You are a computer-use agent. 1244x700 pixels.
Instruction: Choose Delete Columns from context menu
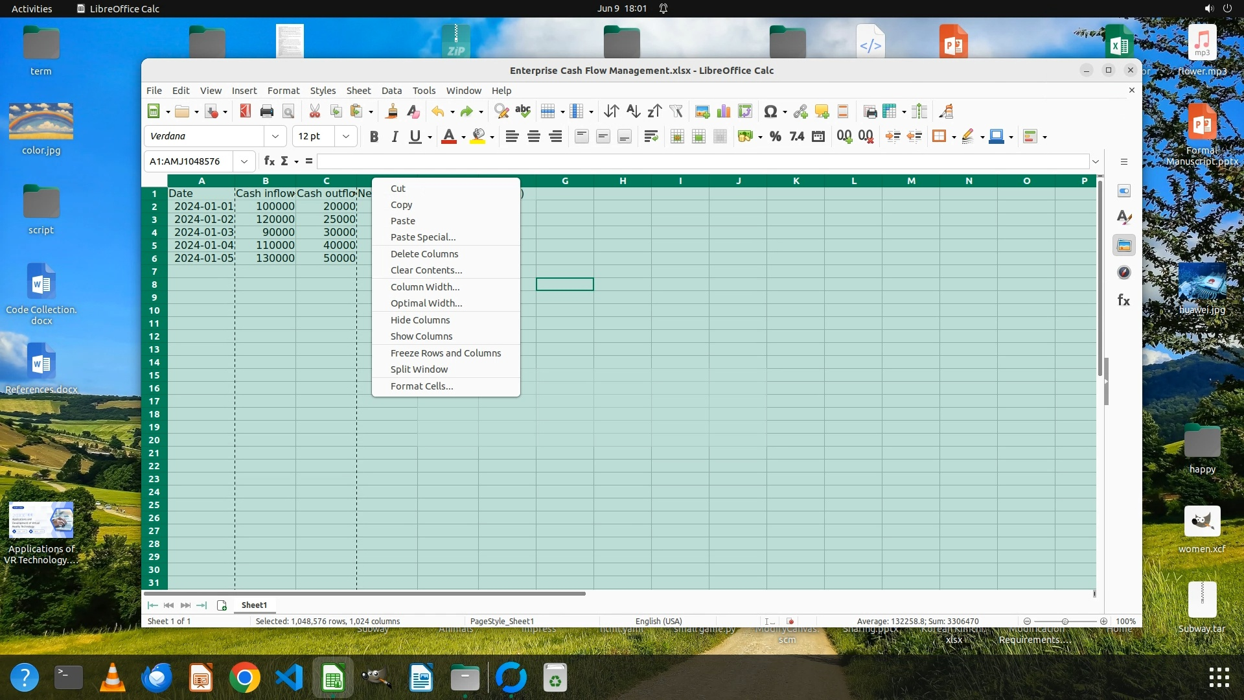424,254
